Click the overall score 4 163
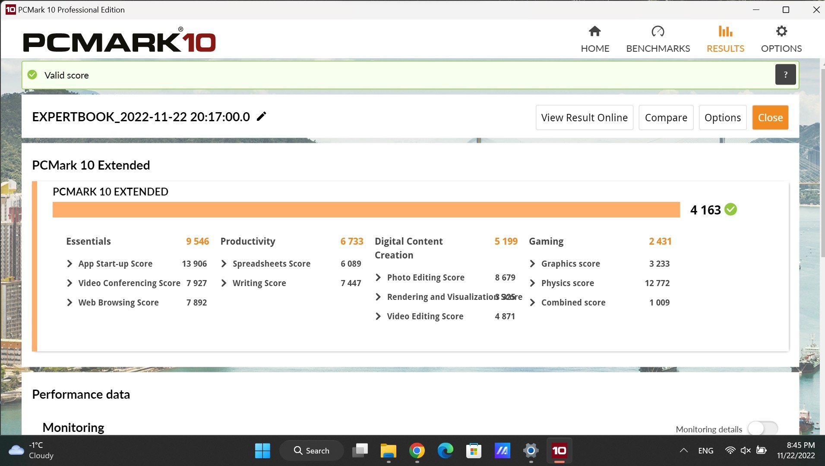The image size is (825, 466). coord(705,210)
